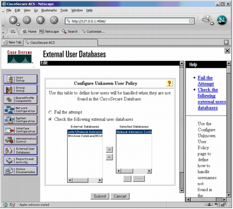Open the Edit menu
233x209 pixels.
click(17, 10)
